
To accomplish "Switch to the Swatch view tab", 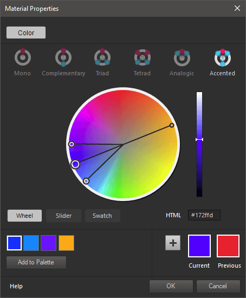I will (102, 216).
